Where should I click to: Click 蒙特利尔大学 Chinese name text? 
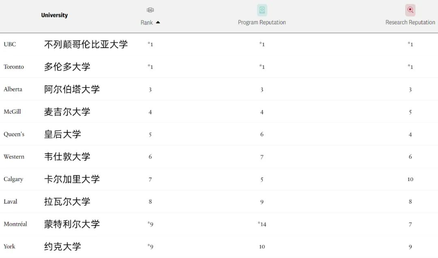[72, 224]
